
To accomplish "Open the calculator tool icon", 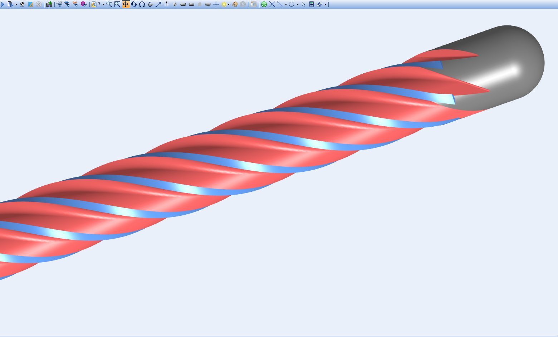I will [x=311, y=4].
